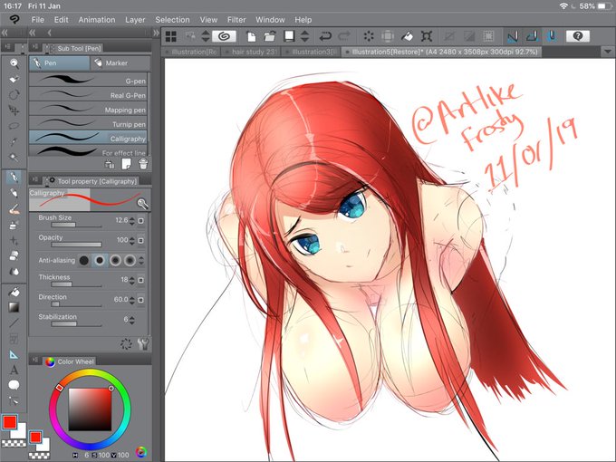The image size is (616, 462).
Task: Open the Filter menu
Action: click(x=236, y=20)
